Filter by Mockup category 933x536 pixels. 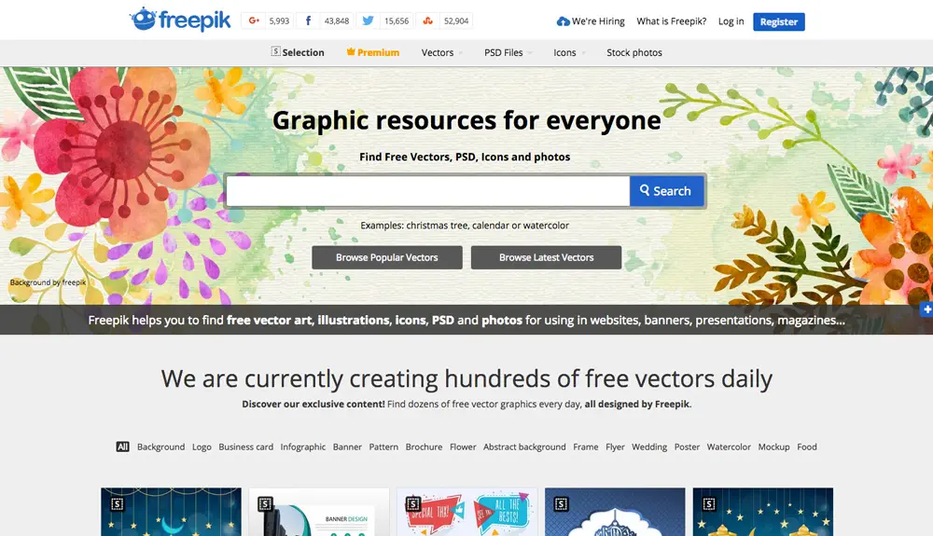(773, 447)
